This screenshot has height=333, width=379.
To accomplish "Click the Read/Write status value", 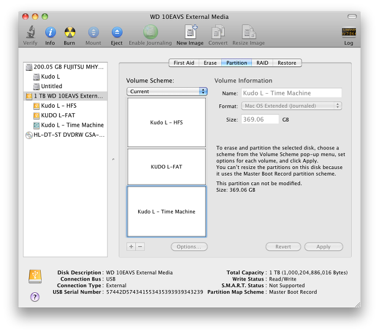I will (x=283, y=279).
